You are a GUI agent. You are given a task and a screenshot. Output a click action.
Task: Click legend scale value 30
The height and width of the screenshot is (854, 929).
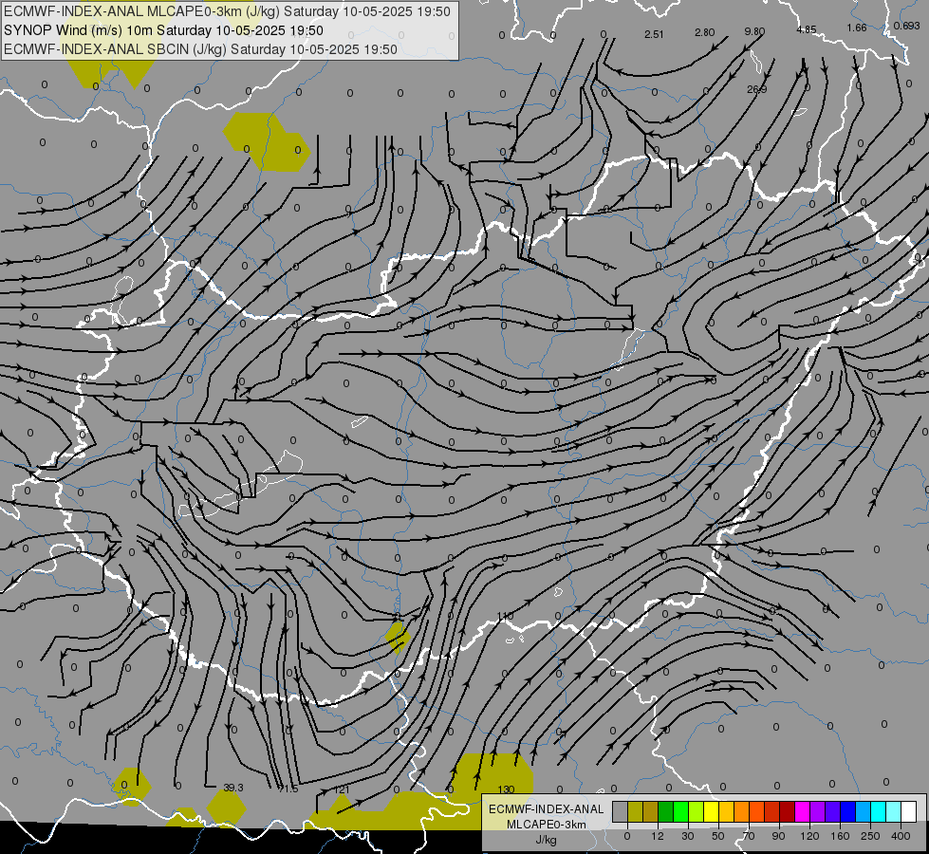[688, 837]
